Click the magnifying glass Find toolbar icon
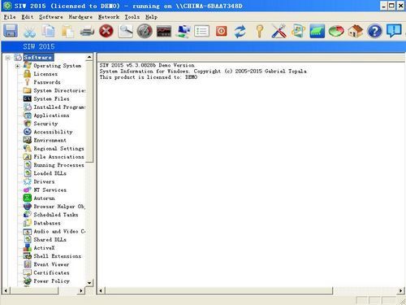Image resolution: width=406 pixels, height=305 pixels. pyautogui.click(x=125, y=31)
